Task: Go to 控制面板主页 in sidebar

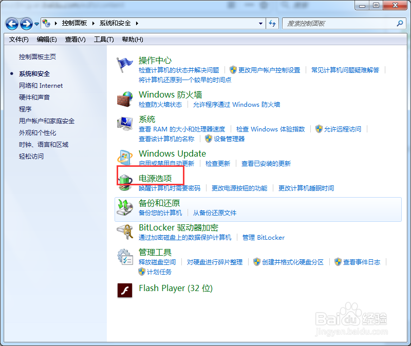Action: click(38, 57)
